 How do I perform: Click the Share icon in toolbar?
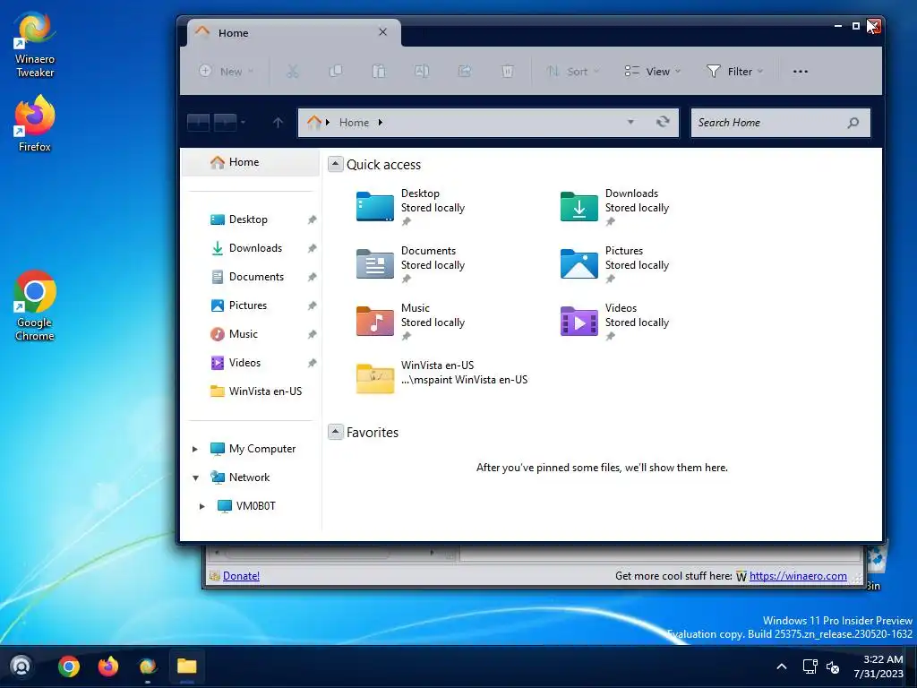[x=465, y=72]
